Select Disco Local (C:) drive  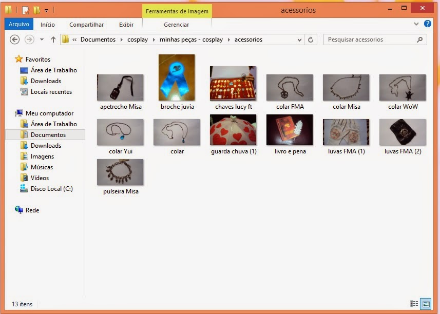pyautogui.click(x=51, y=189)
